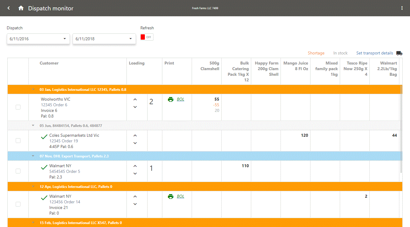
Task: Move Walmart NY Order 5 loading down
Action: [135, 174]
